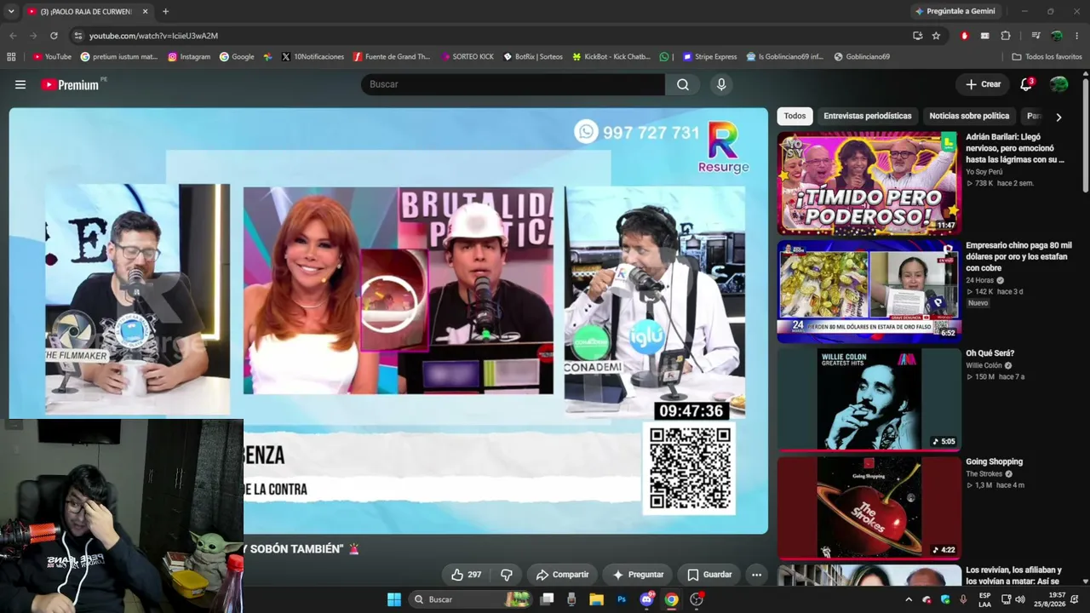Open Windows Start menu

(394, 599)
